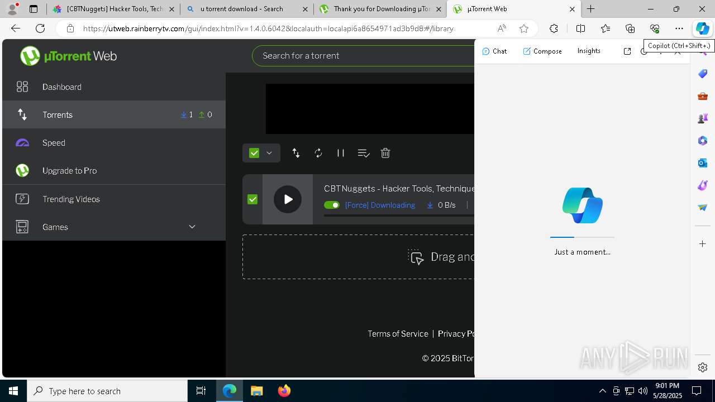Click the taskbar search box

tap(107, 391)
